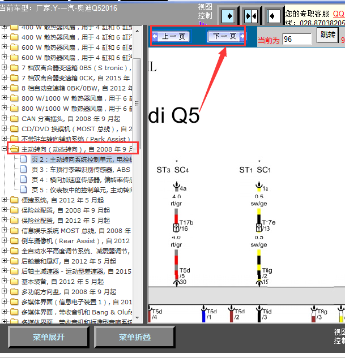Click the tree scrollbar down arrow

click(x=137, y=318)
